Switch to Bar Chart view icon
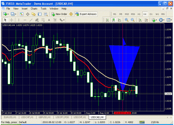 pos(107,20)
